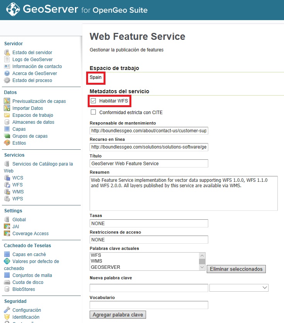Click the Coverage Access icon
The image size is (284, 323).
tap(7, 234)
